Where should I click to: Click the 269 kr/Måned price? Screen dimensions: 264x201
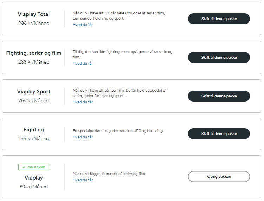point(34,100)
